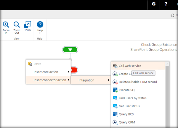Click the View group label
The image size is (178, 128).
[x=17, y=39]
